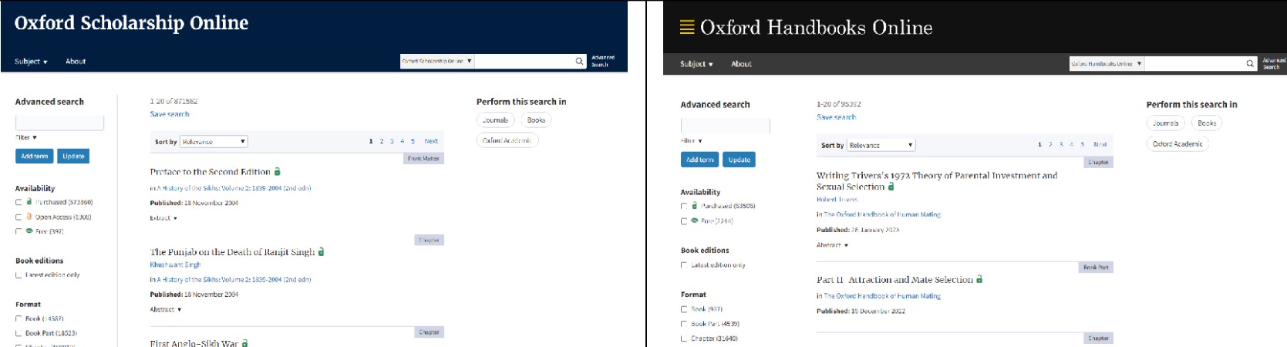
Task: Click the green Free icon in Handbooks availability
Action: click(x=694, y=221)
